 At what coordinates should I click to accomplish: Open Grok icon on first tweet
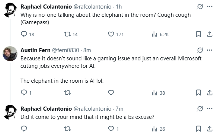(200, 6)
